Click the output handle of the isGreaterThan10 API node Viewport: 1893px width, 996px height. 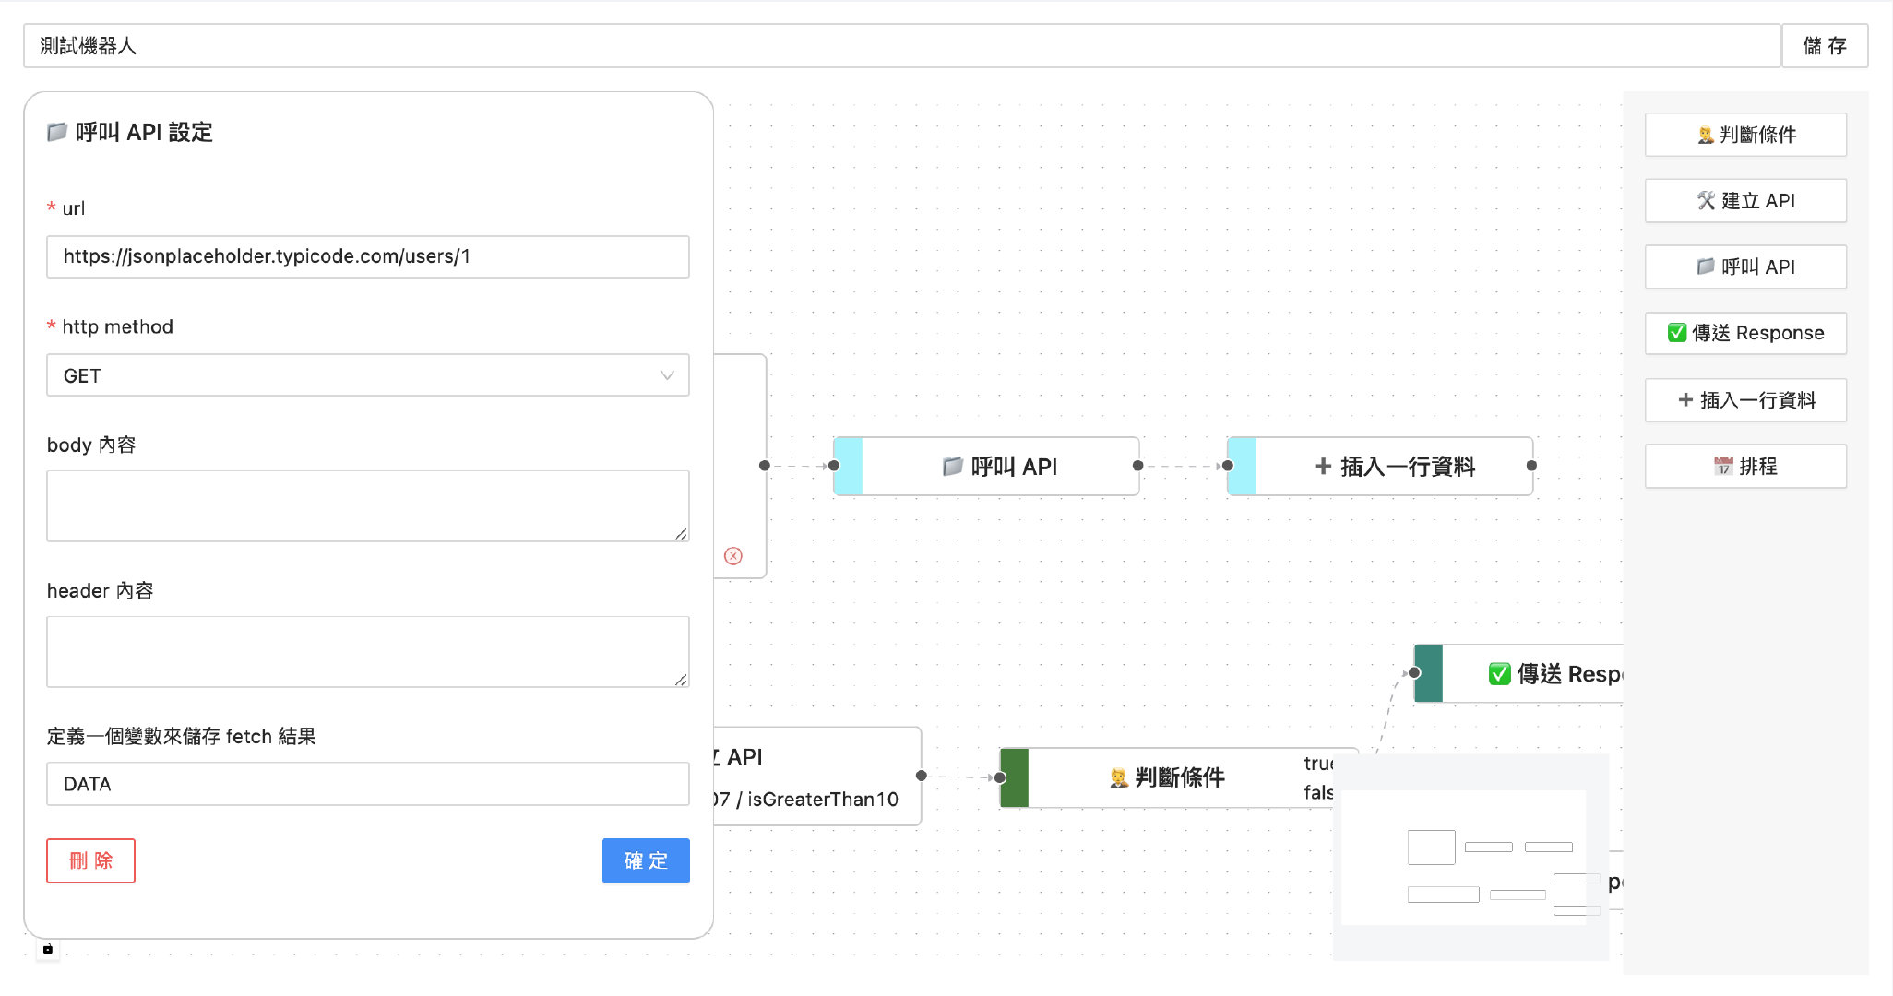point(922,776)
